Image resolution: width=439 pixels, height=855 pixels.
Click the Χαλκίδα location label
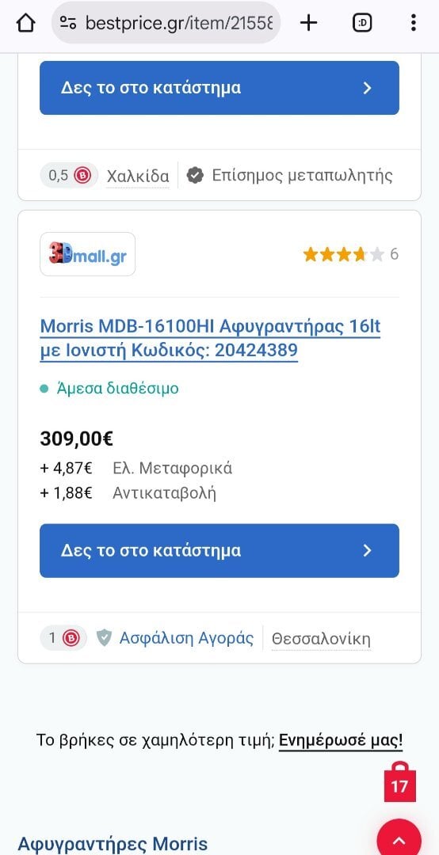pyautogui.click(x=138, y=176)
